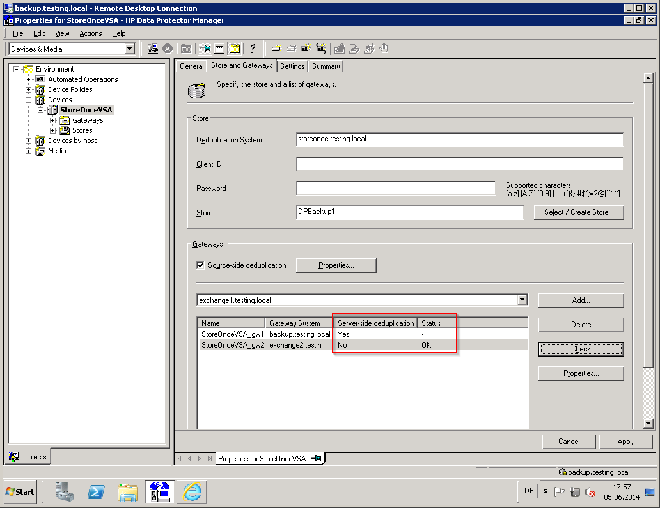Image resolution: width=660 pixels, height=508 pixels.
Task: Switch to the Summary tab
Action: pos(326,66)
